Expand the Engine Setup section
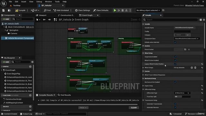The width and height of the screenshot is (206, 116). click(x=143, y=86)
